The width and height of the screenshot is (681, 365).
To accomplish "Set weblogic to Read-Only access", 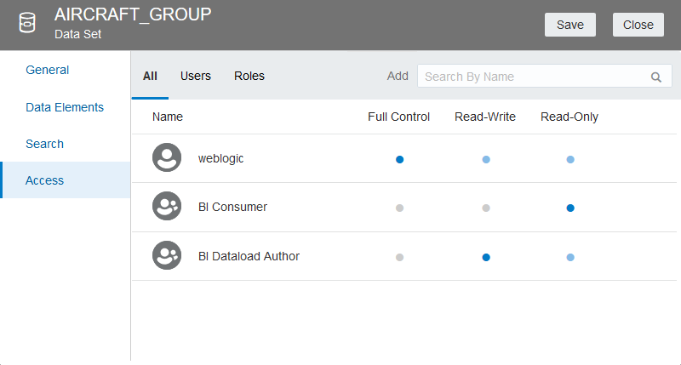I will (570, 159).
